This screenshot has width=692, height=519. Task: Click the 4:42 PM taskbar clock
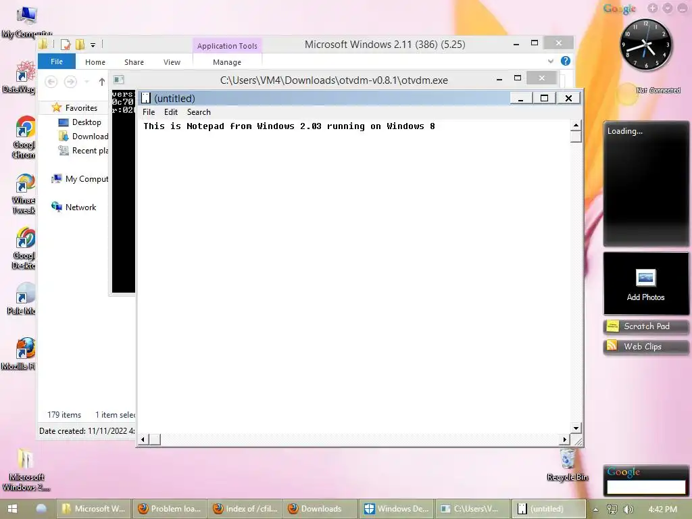pos(662,510)
